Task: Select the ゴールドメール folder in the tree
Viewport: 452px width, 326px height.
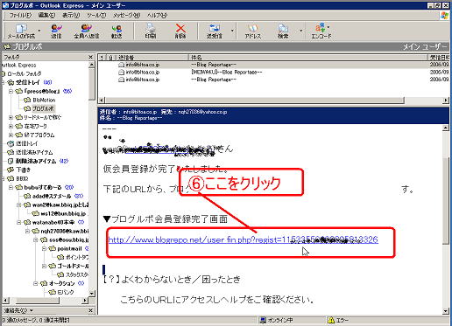Action: (x=73, y=266)
